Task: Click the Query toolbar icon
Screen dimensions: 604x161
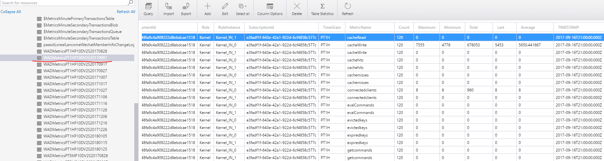Action: 148,7
